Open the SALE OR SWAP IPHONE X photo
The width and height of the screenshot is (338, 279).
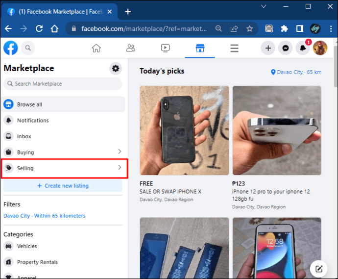pos(184,130)
